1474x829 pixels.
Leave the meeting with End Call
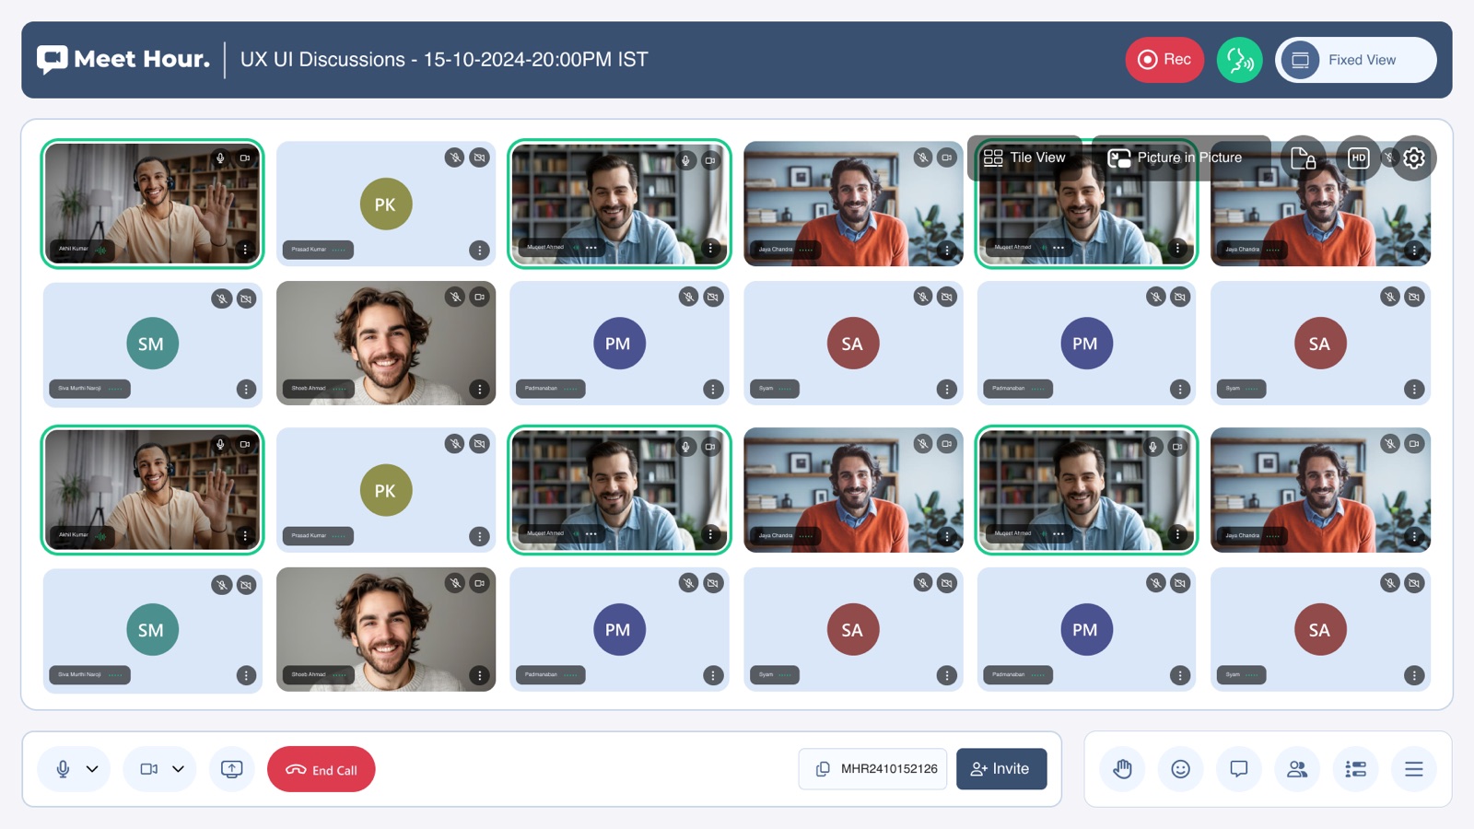pyautogui.click(x=321, y=769)
